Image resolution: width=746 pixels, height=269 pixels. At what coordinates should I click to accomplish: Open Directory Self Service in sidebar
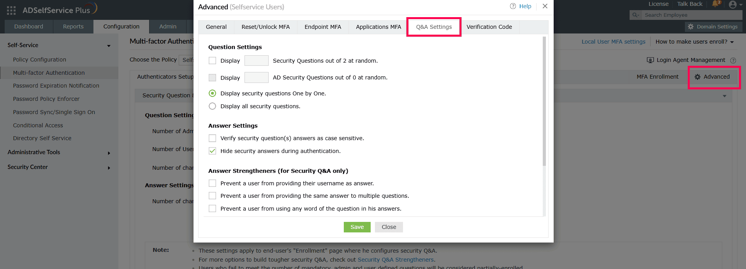42,138
